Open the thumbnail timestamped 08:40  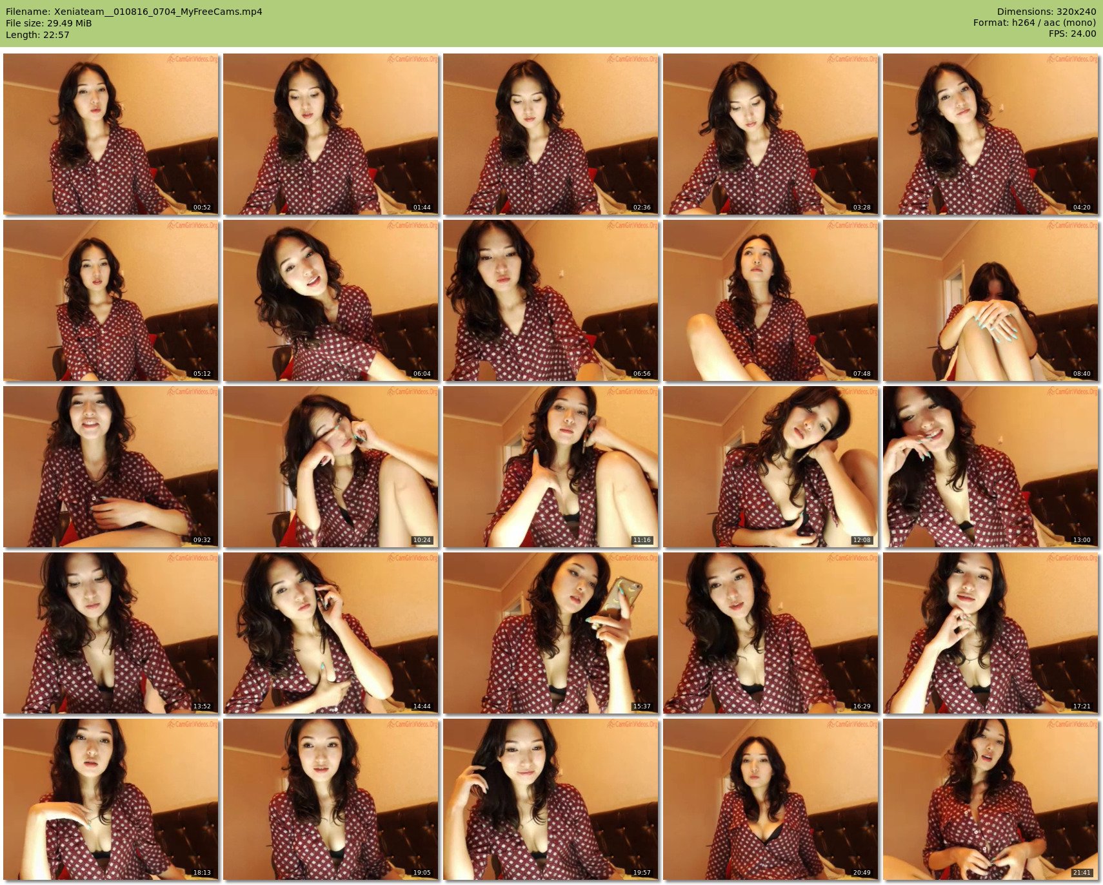coord(991,300)
